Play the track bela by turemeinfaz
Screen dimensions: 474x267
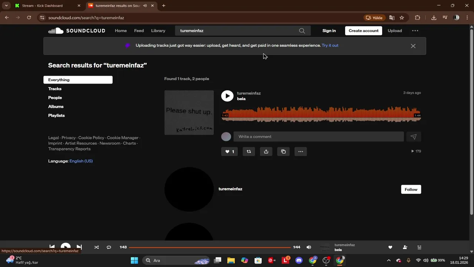(x=227, y=96)
